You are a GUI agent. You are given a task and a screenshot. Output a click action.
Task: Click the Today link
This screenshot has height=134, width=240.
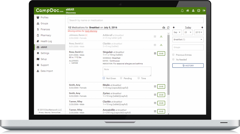188,27
